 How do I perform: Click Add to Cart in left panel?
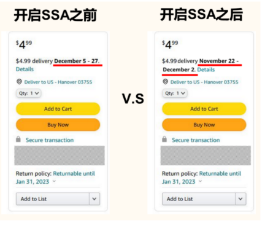(58, 109)
